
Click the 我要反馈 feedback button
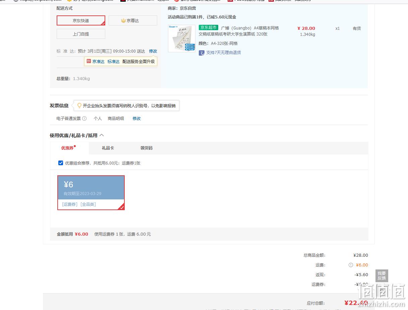pyautogui.click(x=382, y=276)
